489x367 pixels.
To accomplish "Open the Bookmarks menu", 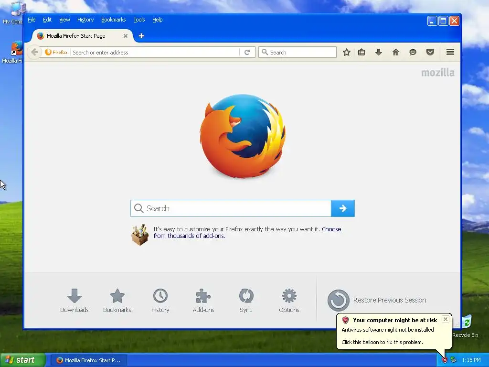I will pos(114,20).
